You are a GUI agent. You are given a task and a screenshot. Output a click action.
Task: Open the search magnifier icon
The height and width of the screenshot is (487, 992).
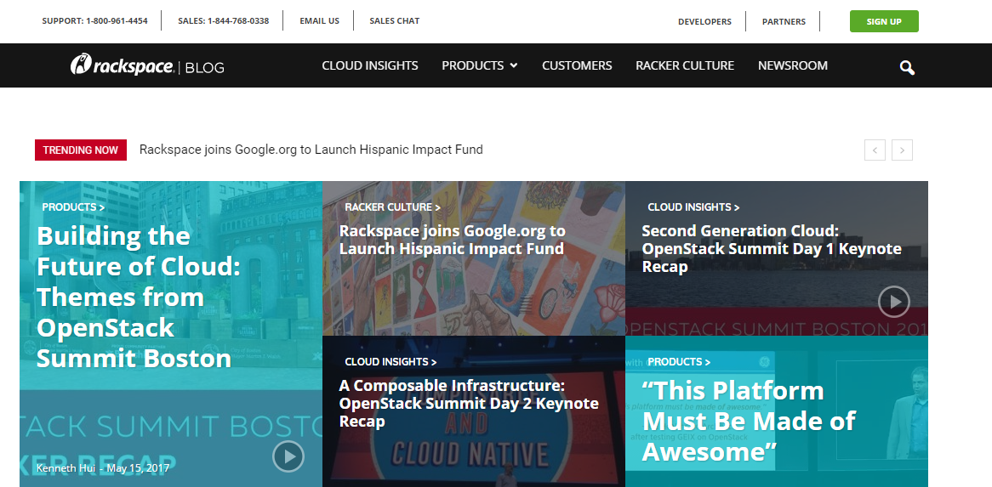907,68
